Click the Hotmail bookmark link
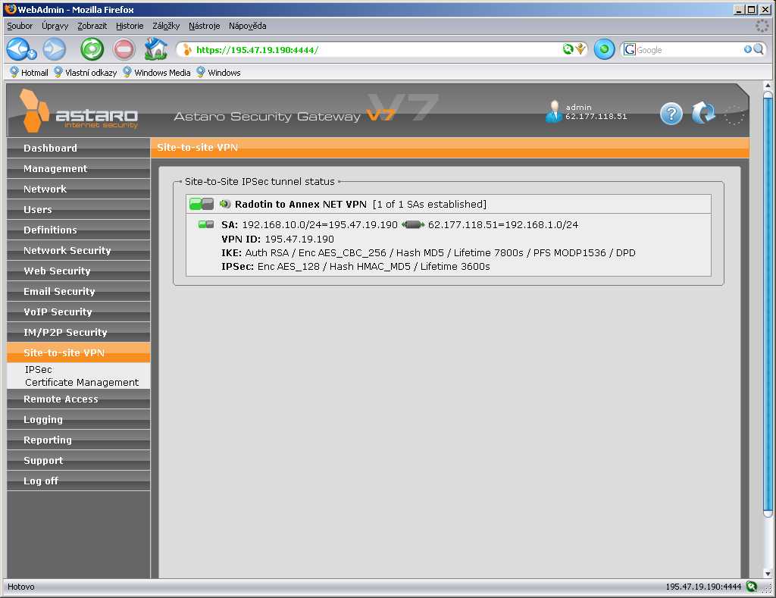Screen dimensions: 776x598 (29, 73)
